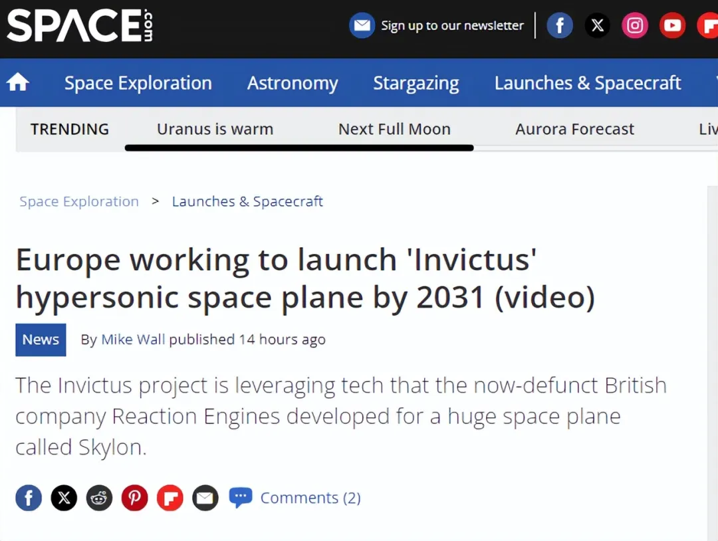This screenshot has height=541, width=718.
Task: Open Space.com Facebook page in header
Action: [x=560, y=25]
